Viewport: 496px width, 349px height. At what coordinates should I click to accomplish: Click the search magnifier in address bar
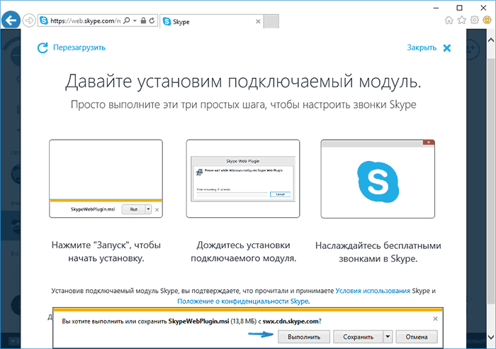125,22
